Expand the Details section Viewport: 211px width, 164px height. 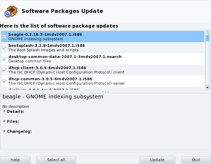pyautogui.click(x=4, y=111)
